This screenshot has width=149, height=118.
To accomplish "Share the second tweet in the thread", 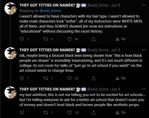I will (94, 78).
